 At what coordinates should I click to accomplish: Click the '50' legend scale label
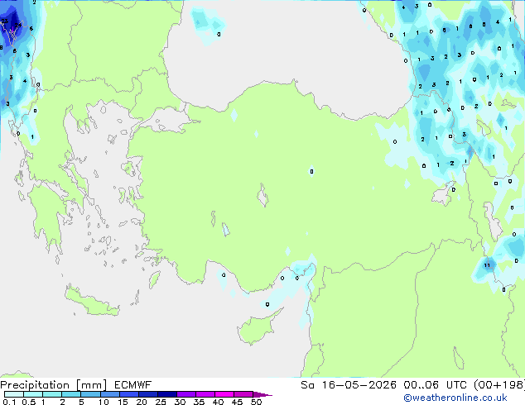pyautogui.click(x=256, y=402)
